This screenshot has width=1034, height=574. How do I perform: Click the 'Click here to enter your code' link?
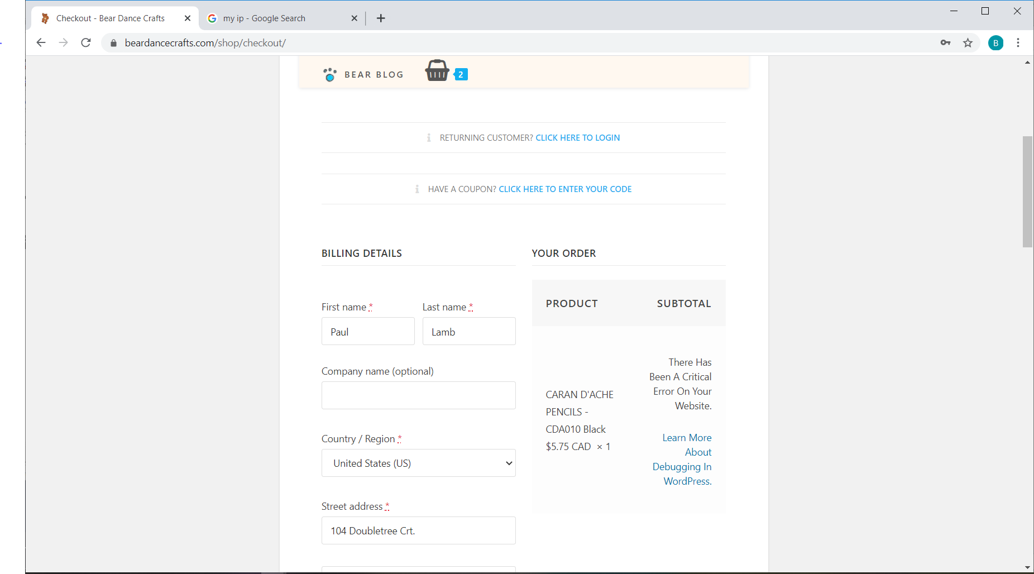pos(565,189)
